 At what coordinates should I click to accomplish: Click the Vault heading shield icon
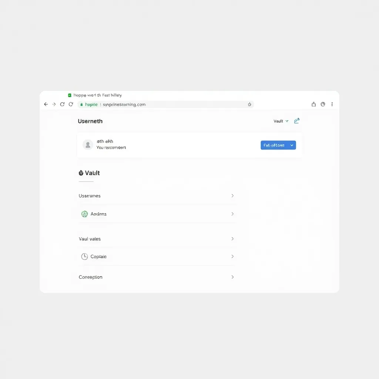[x=81, y=173]
